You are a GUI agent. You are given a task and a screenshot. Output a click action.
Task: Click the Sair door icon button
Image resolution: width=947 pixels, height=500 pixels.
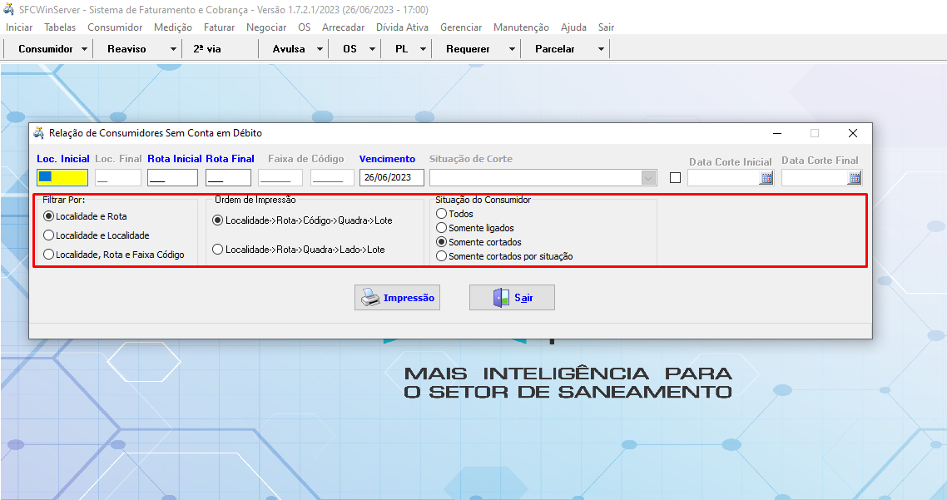512,298
